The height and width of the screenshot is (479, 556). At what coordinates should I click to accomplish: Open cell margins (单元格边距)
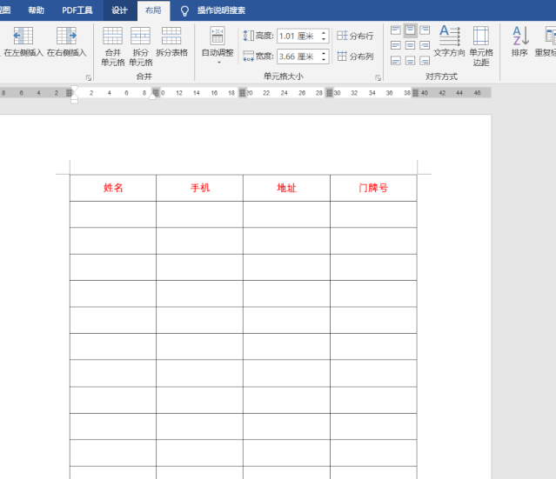(x=481, y=46)
